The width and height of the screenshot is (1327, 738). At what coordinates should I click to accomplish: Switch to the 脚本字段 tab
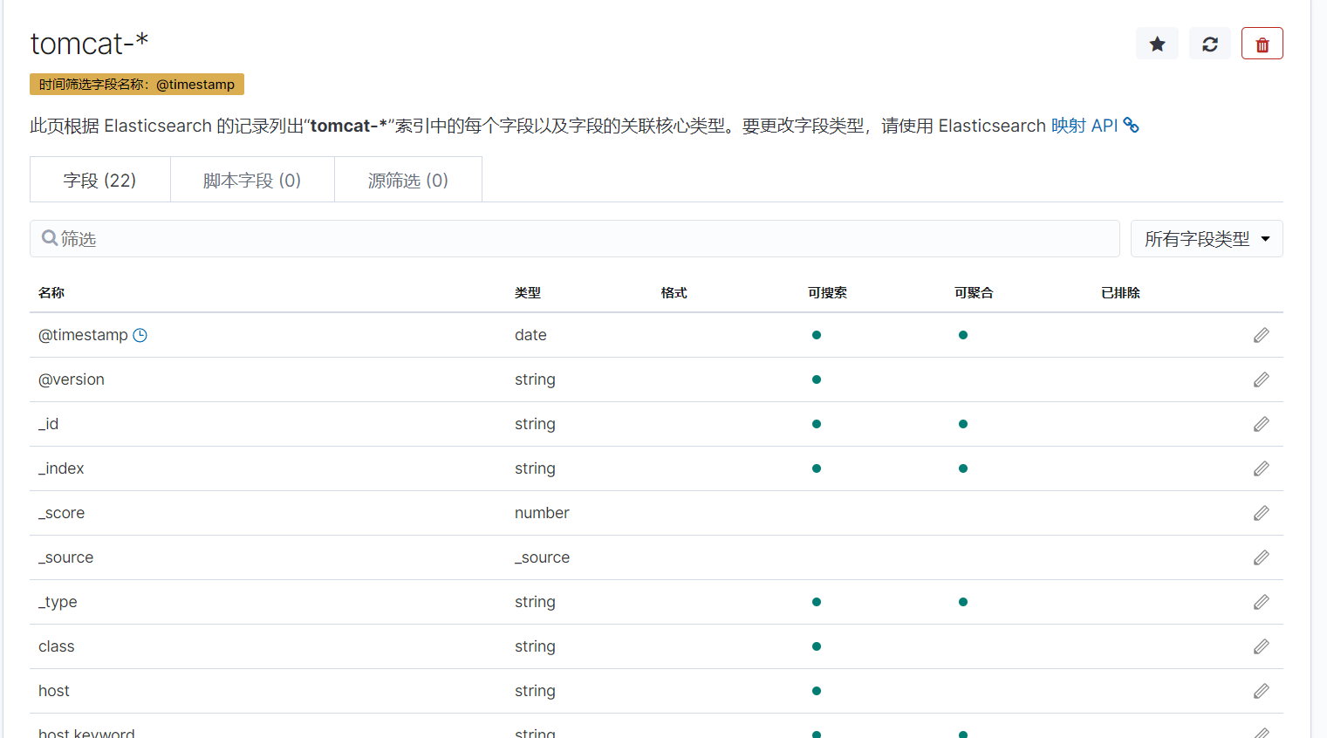click(252, 179)
